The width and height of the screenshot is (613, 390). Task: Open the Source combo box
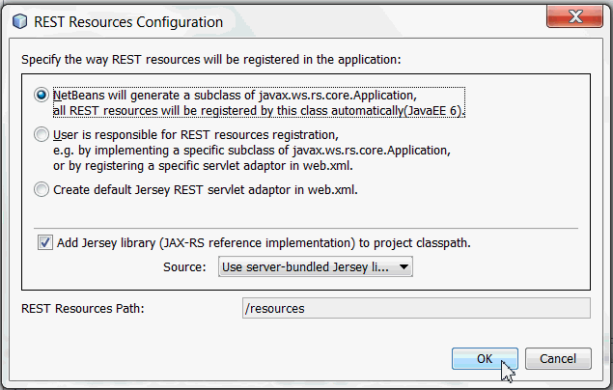[314, 266]
